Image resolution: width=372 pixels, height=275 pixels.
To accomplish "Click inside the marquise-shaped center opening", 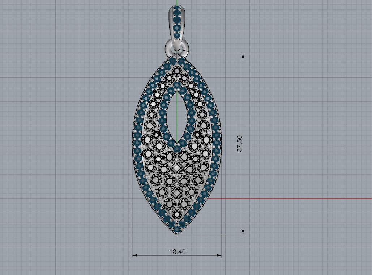I will coord(177,115).
